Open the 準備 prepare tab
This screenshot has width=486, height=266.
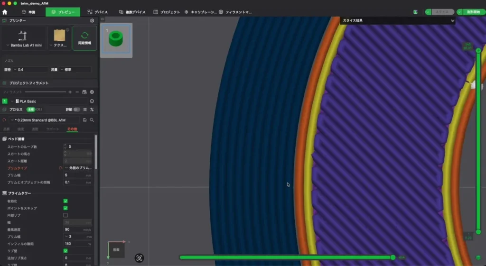coord(28,12)
